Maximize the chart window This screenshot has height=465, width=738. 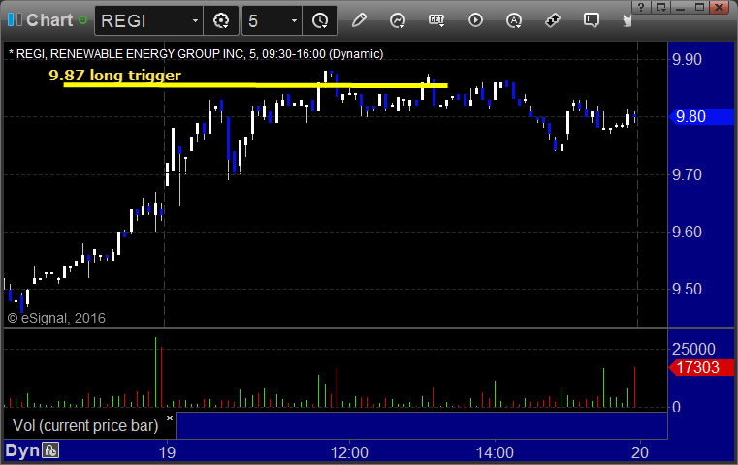click(x=700, y=7)
